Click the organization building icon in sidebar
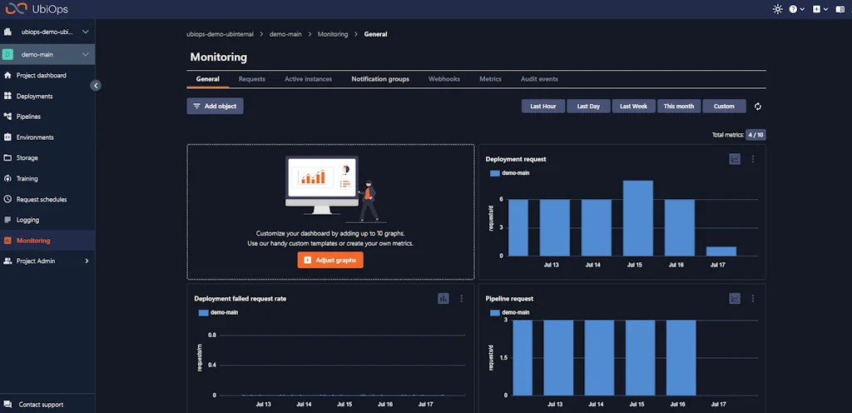 point(7,32)
